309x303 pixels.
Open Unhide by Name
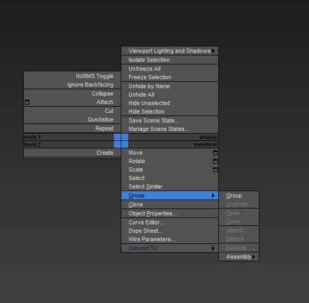pyautogui.click(x=170, y=86)
